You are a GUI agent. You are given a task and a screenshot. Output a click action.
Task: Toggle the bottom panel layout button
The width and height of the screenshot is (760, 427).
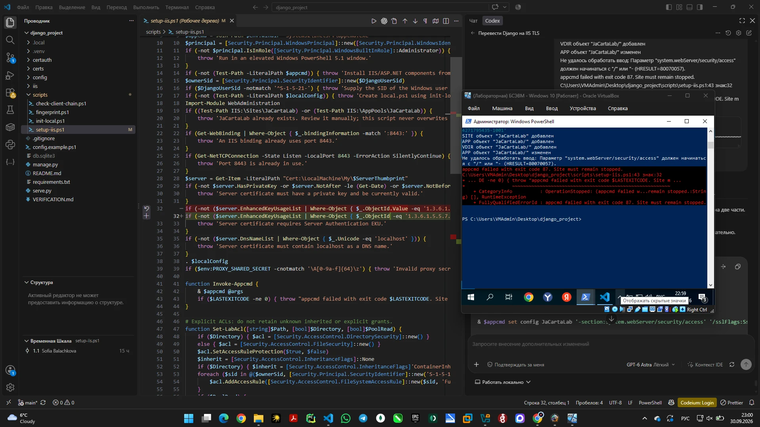pos(690,7)
